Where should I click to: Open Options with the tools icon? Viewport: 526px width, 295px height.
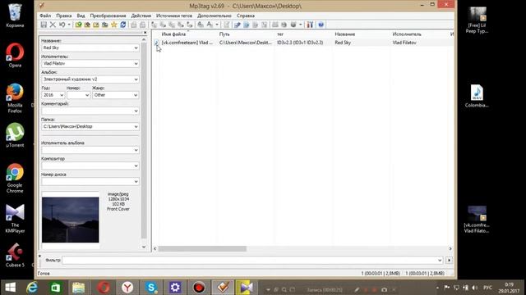click(310, 25)
